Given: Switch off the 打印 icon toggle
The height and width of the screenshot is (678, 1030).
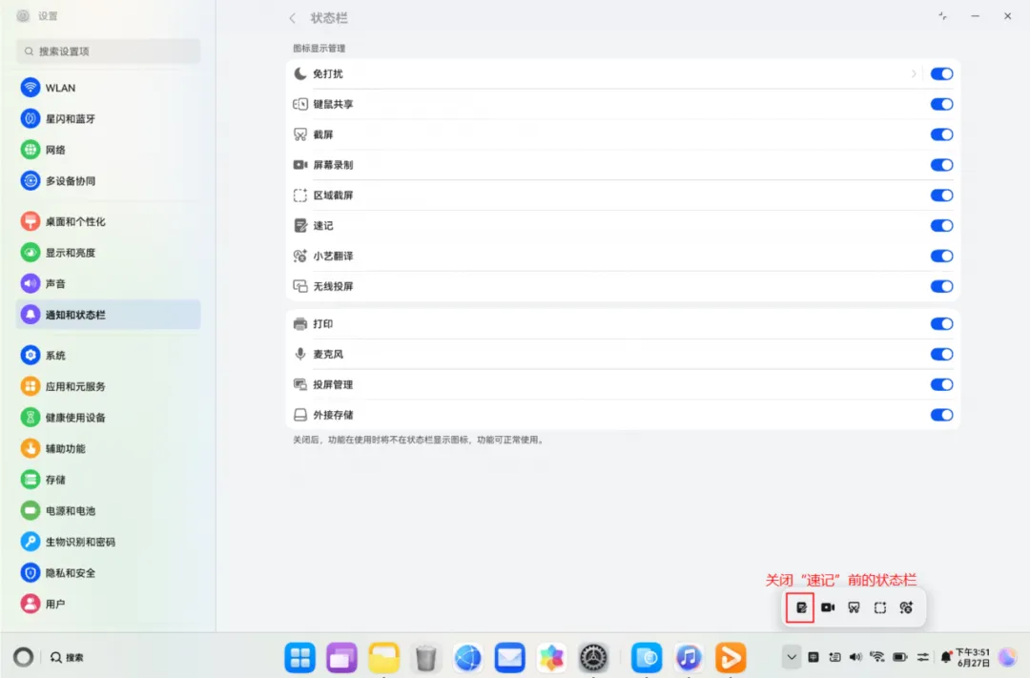Looking at the screenshot, I should [941, 324].
